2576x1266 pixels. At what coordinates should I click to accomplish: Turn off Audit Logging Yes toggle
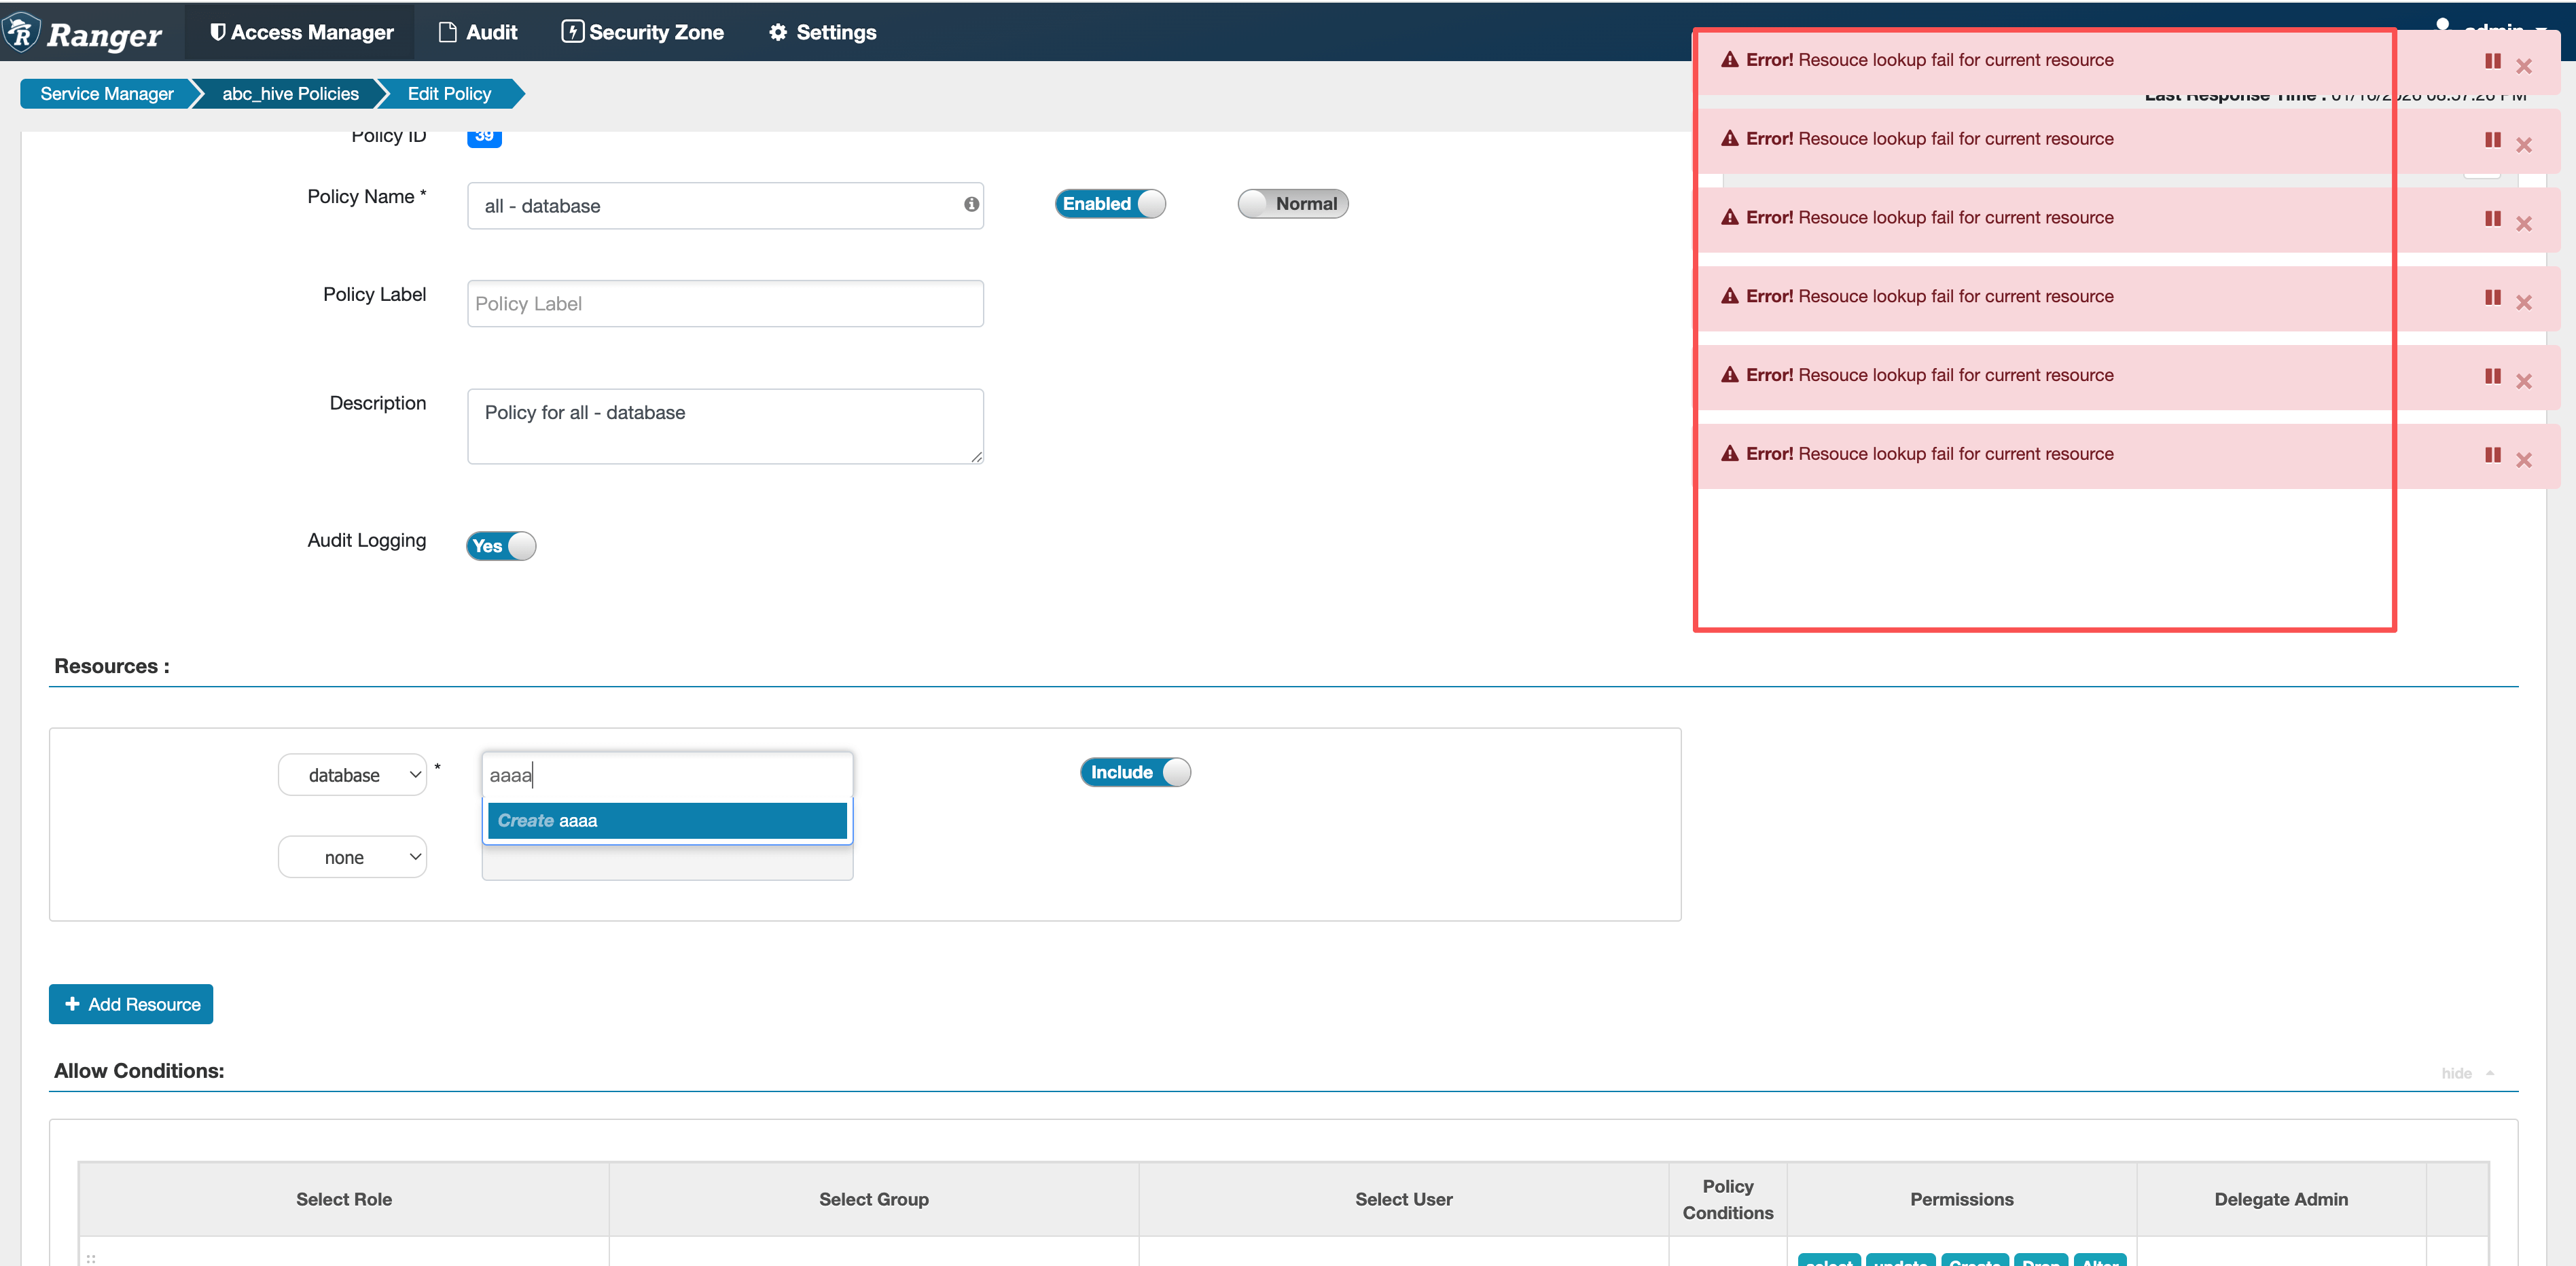tap(501, 546)
